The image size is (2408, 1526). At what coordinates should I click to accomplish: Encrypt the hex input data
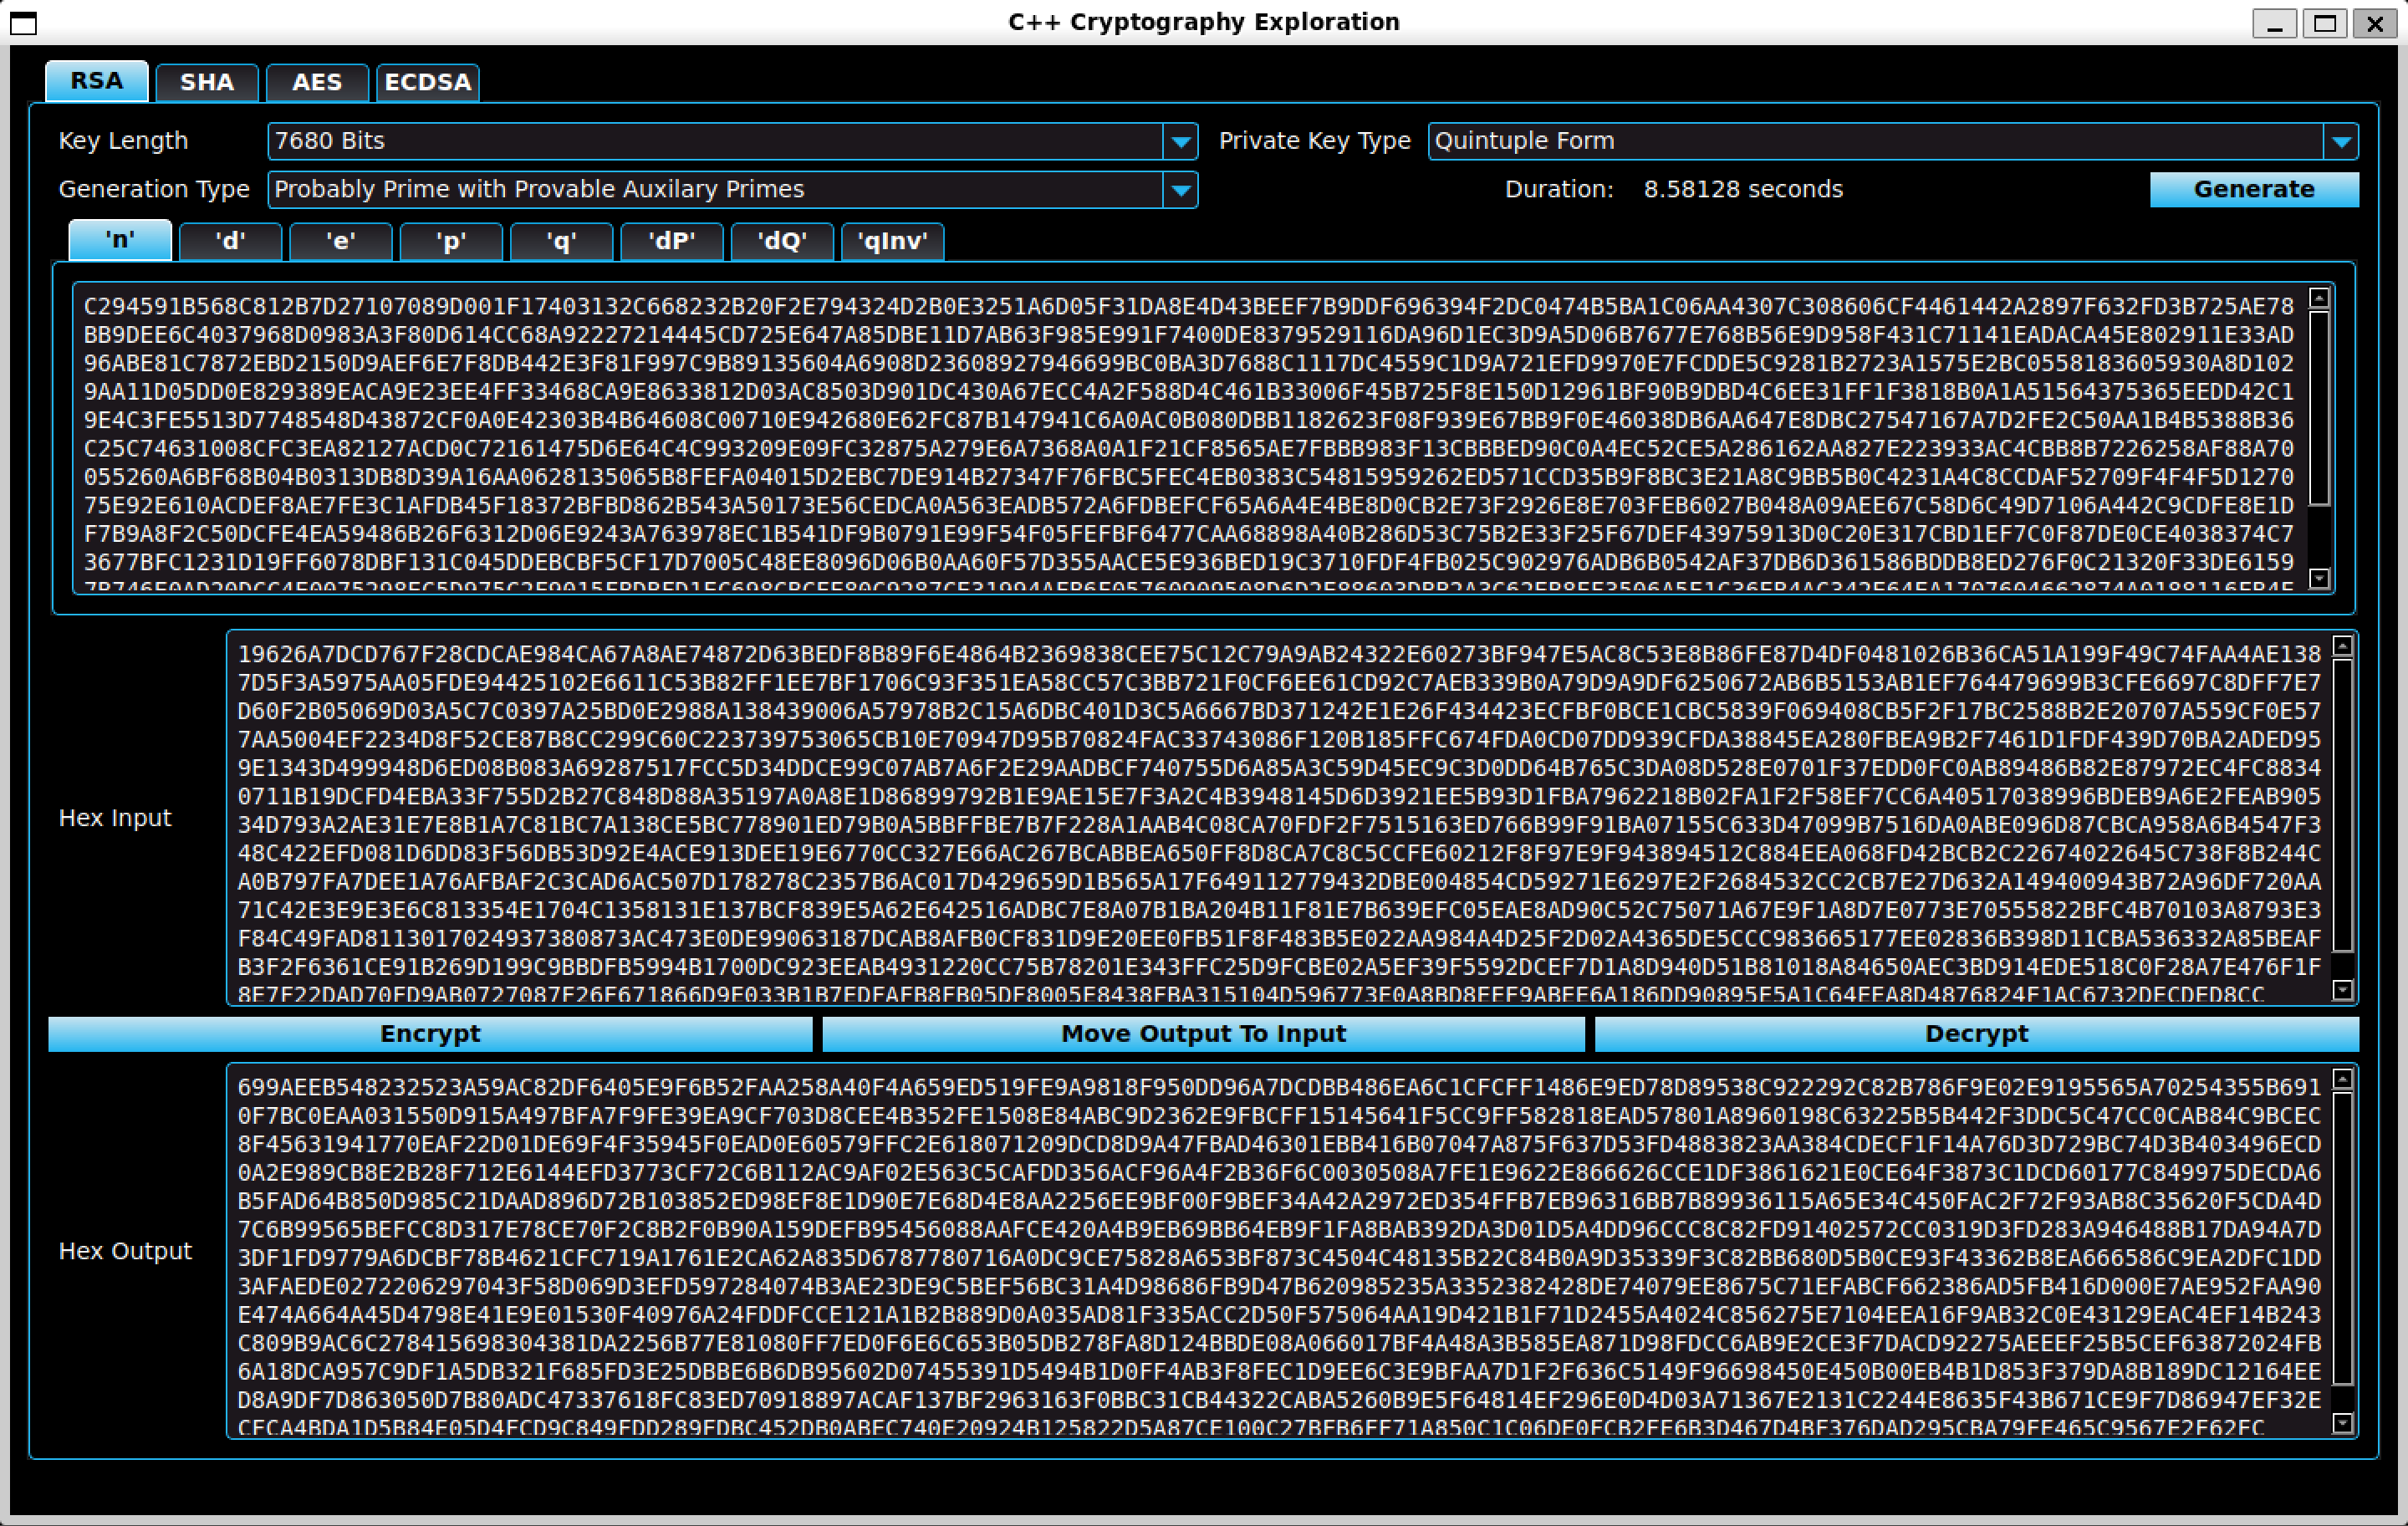coord(430,1034)
